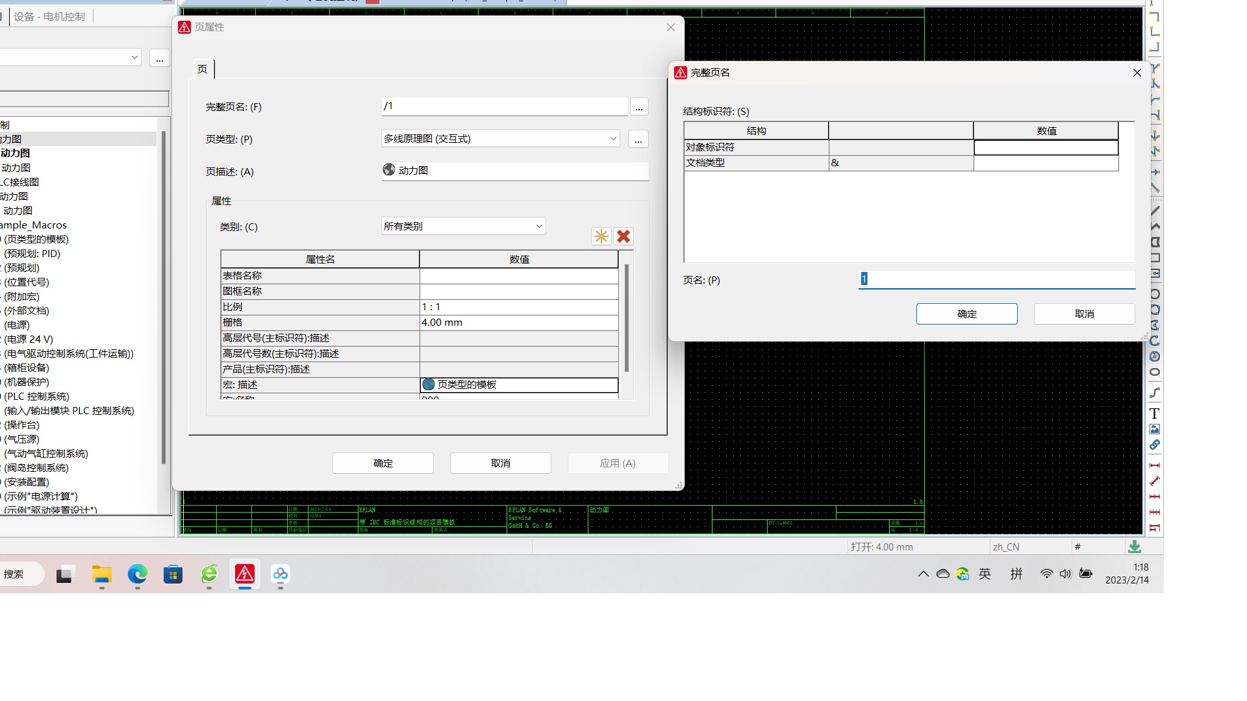Image resolution: width=1247 pixels, height=701 pixels.
Task: Click 取消 in the 页属性 dialog
Action: pos(500,463)
